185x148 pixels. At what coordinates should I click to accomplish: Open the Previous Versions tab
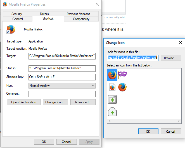coord(78,14)
